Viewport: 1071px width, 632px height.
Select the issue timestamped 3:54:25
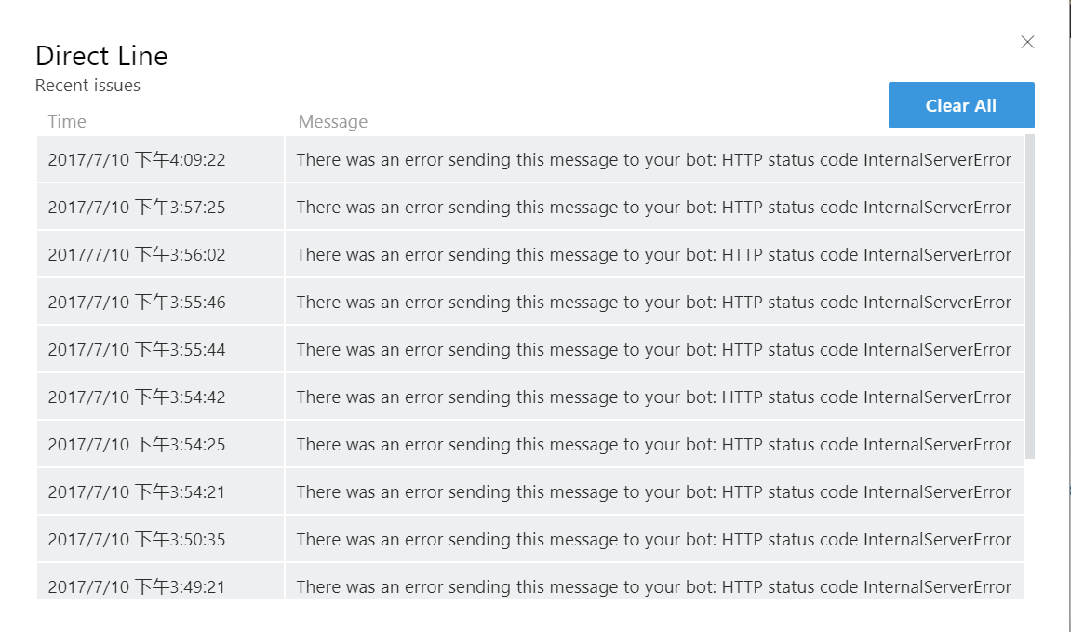click(x=137, y=445)
